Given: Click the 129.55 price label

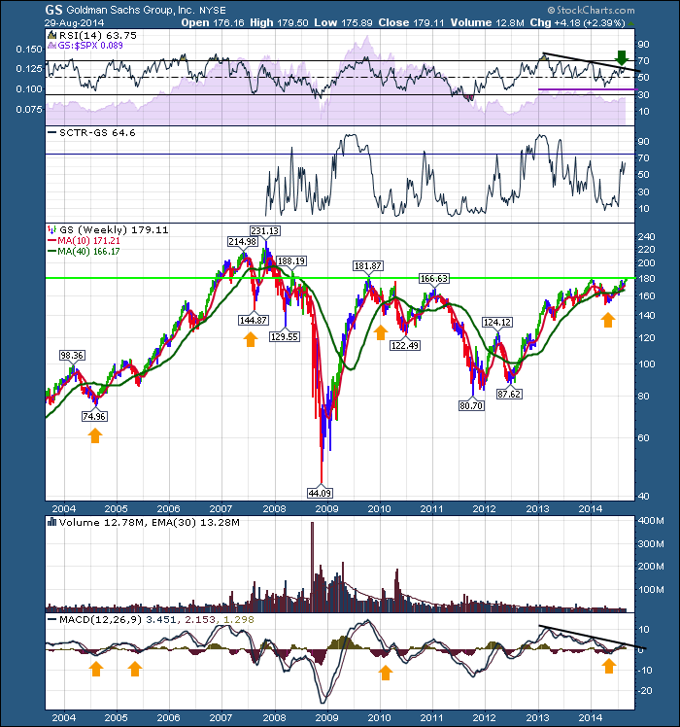Looking at the screenshot, I should point(285,336).
